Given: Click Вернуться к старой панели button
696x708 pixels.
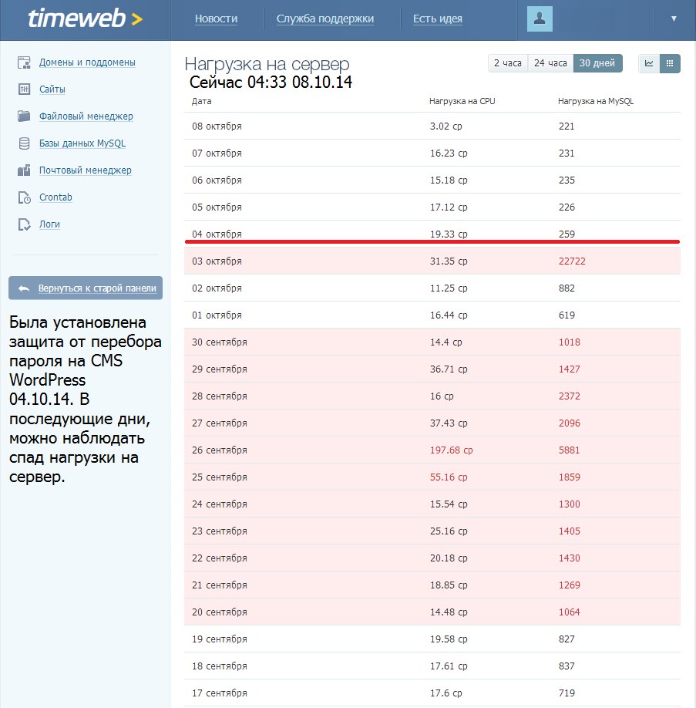Looking at the screenshot, I should point(86,288).
